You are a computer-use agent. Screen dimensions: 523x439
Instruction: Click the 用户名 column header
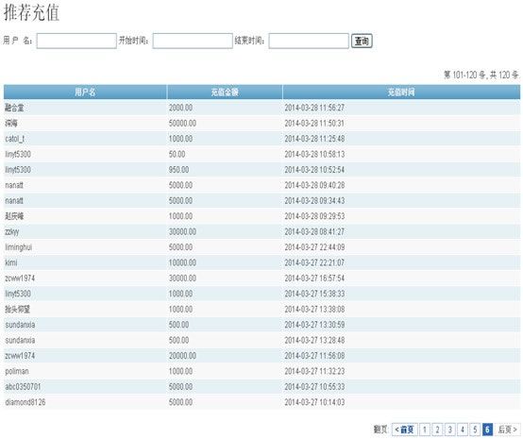[85, 93]
